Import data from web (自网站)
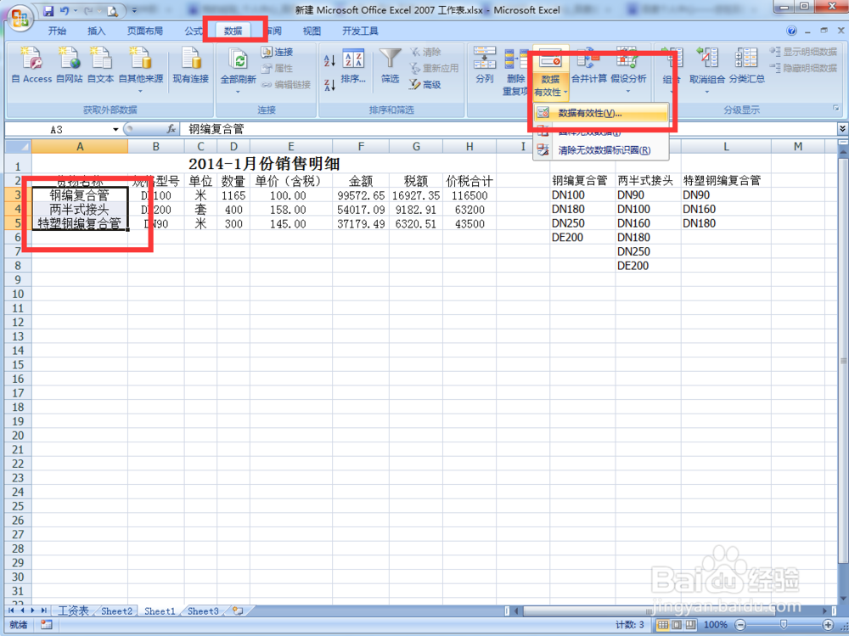This screenshot has height=636, width=849. tap(70, 65)
